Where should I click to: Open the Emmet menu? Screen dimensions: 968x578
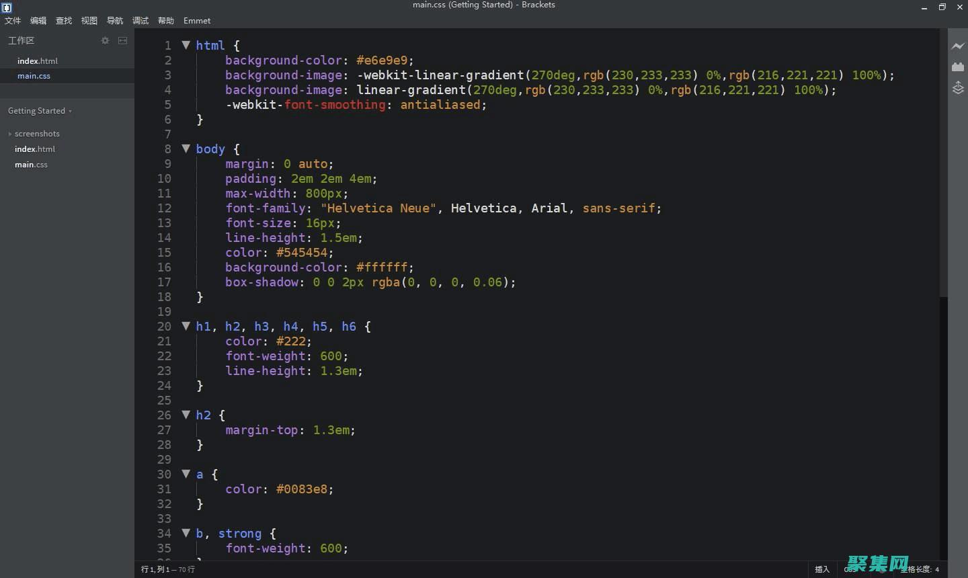coord(196,21)
